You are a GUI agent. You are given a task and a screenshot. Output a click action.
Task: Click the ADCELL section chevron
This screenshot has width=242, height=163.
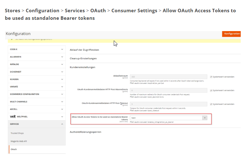[x=62, y=109]
